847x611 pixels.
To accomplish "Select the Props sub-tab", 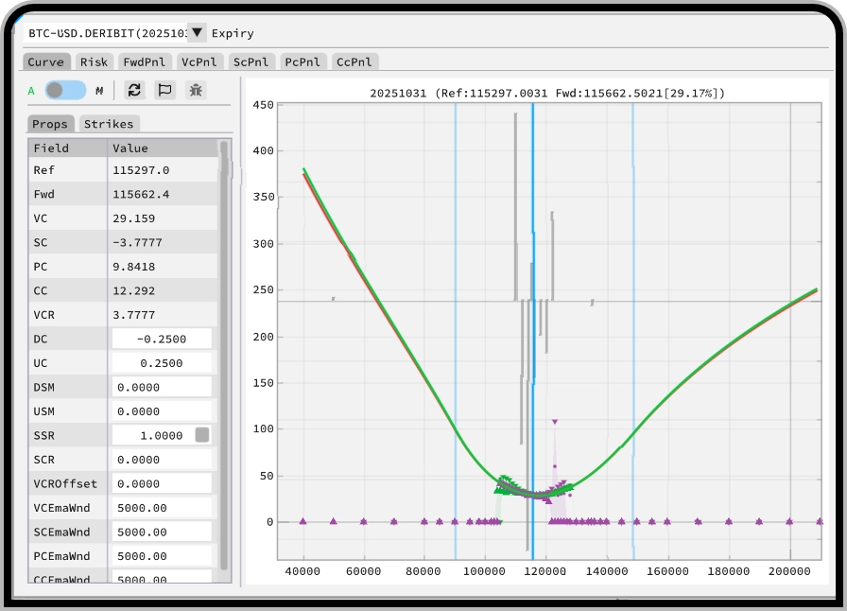I will 50,124.
